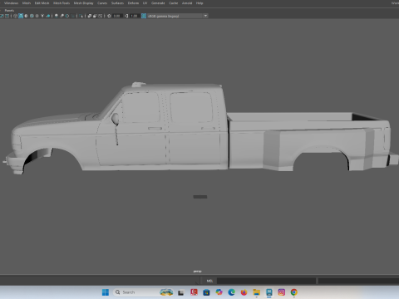Open Microsoft Edge from taskbar
This screenshot has height=299, width=399.
click(231, 292)
